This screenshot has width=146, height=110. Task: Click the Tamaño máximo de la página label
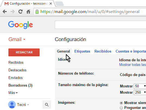click(83, 85)
